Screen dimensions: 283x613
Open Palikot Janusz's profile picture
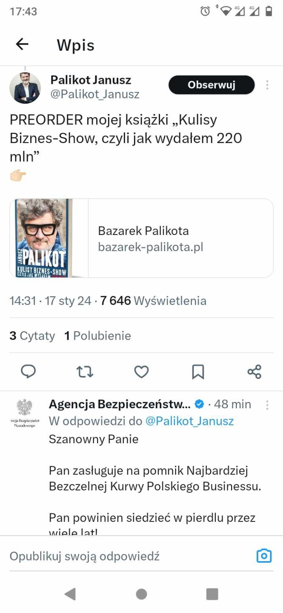pos(25,88)
